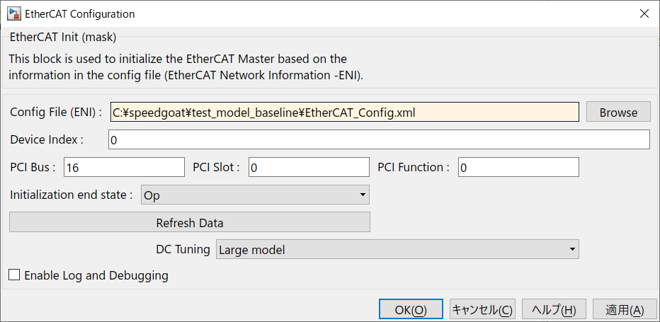This screenshot has height=322, width=660.
Task: Cancel using the キャンセル(C) button
Action: pyautogui.click(x=482, y=310)
